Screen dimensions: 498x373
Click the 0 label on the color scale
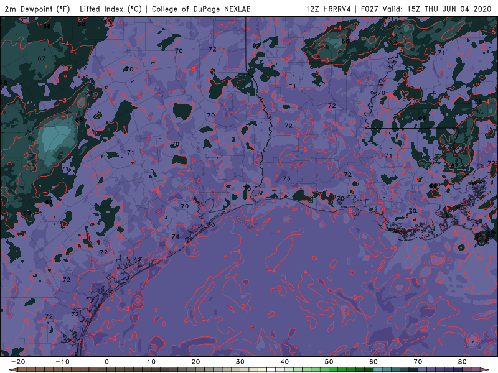(106, 362)
